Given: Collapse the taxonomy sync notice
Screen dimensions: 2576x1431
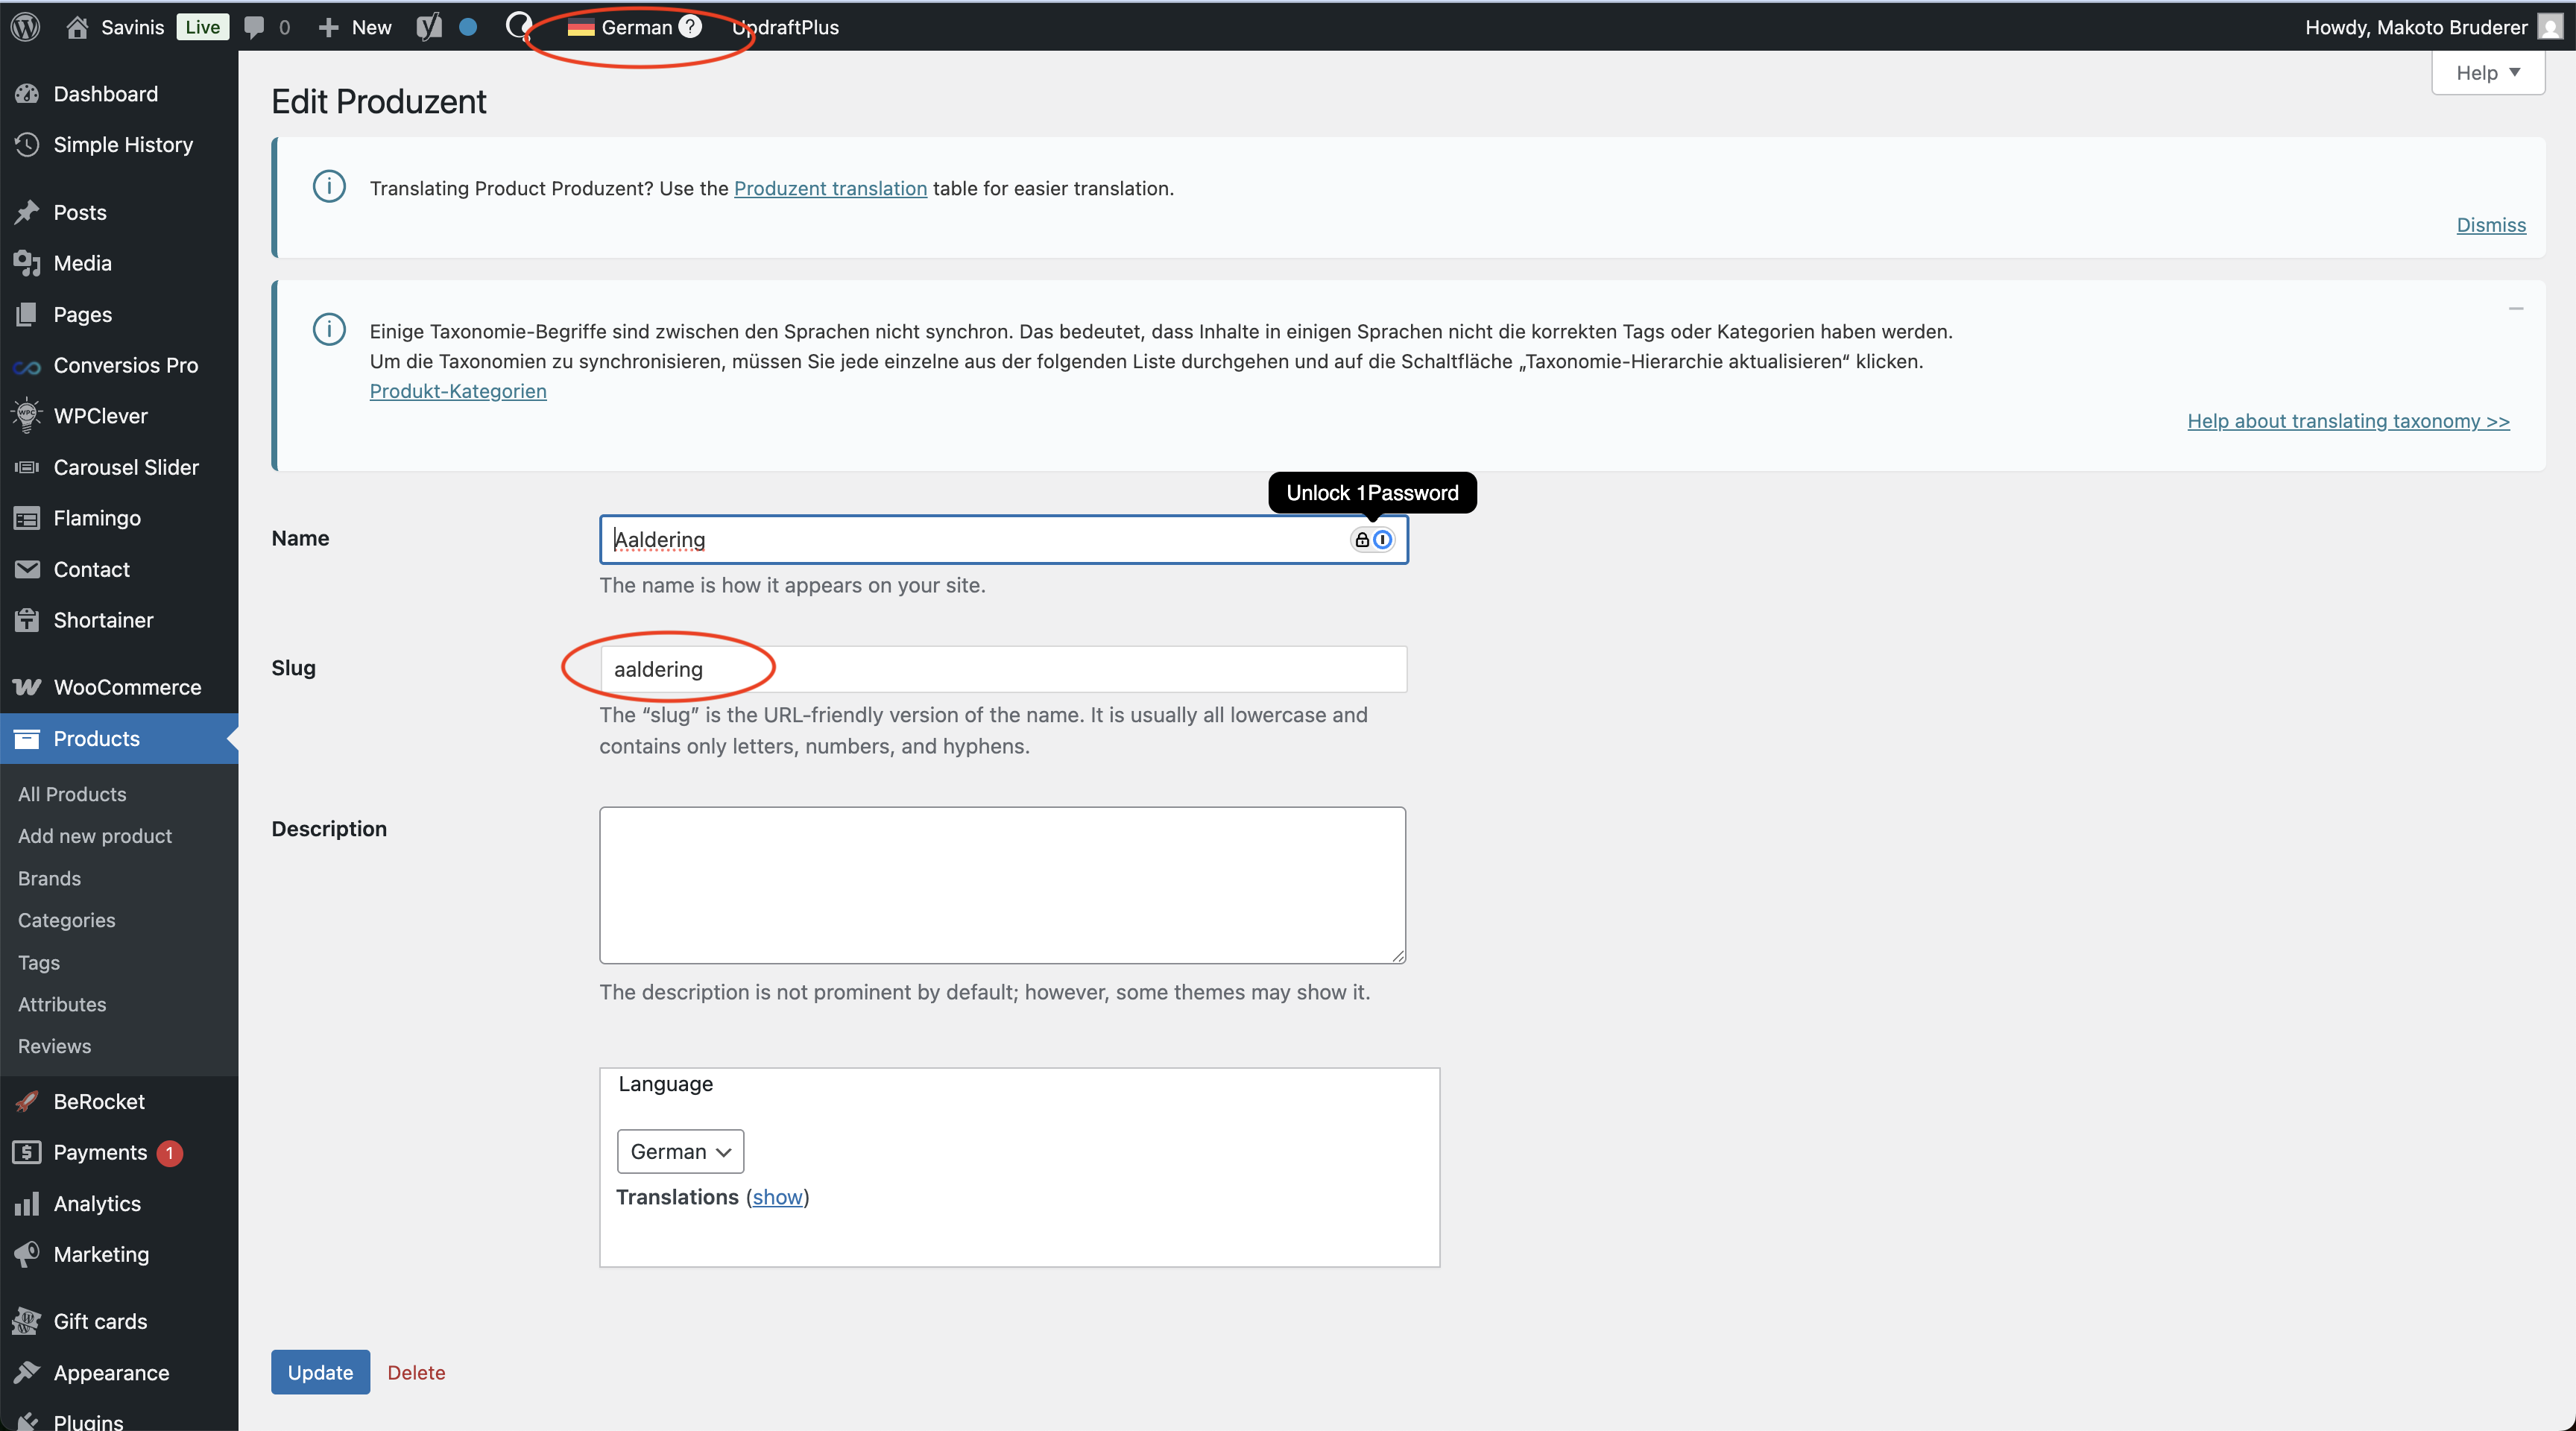Looking at the screenshot, I should tap(2515, 309).
